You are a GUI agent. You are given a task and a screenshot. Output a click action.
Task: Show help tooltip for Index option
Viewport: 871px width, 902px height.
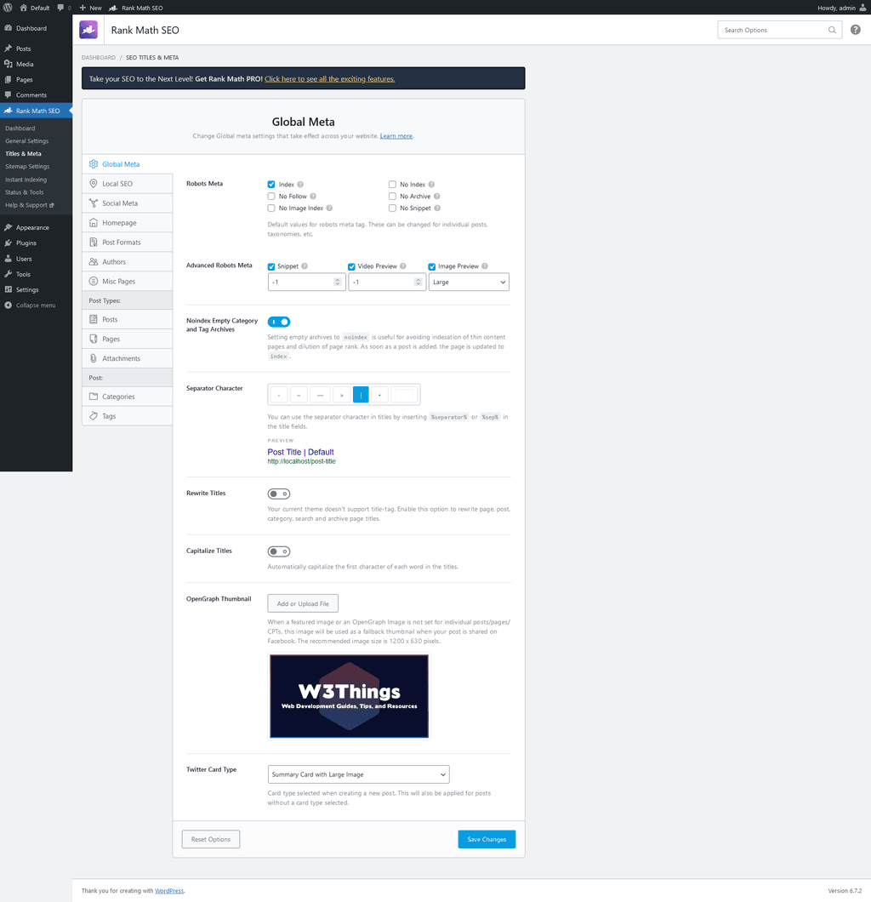pyautogui.click(x=300, y=185)
